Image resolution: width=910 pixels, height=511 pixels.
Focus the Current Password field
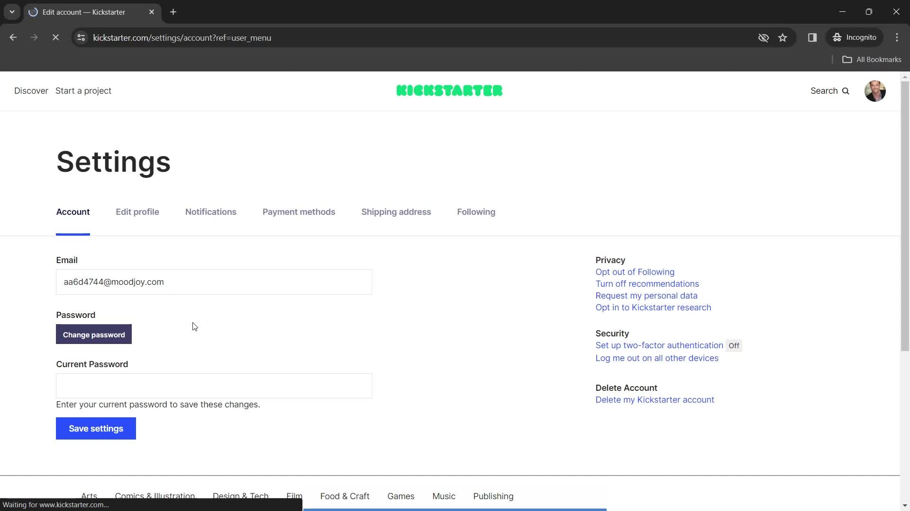(x=214, y=386)
